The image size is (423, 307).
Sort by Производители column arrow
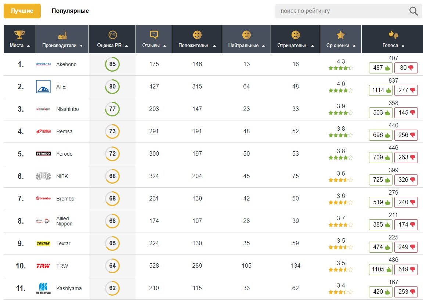(x=81, y=46)
